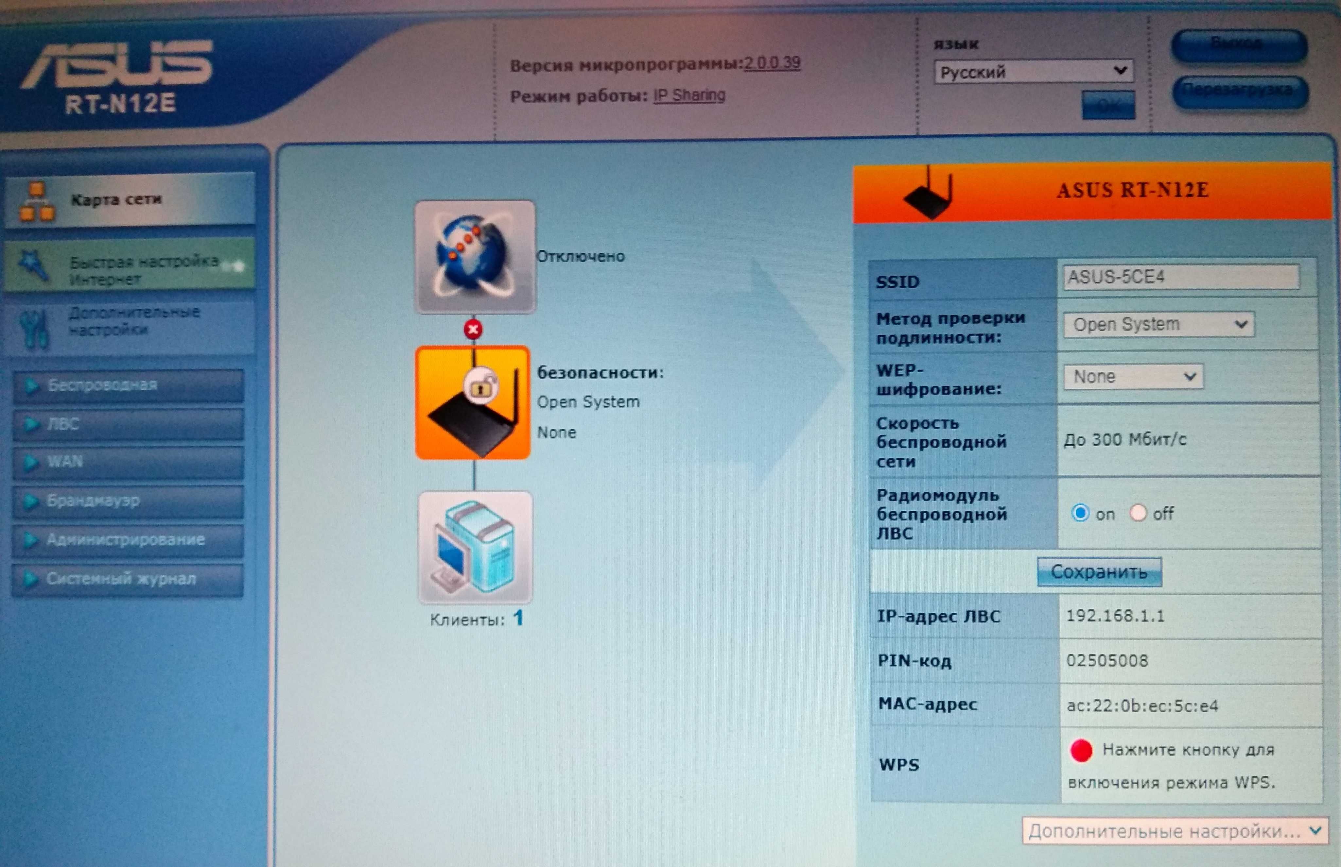Turn wireless radio off

[x=1138, y=513]
